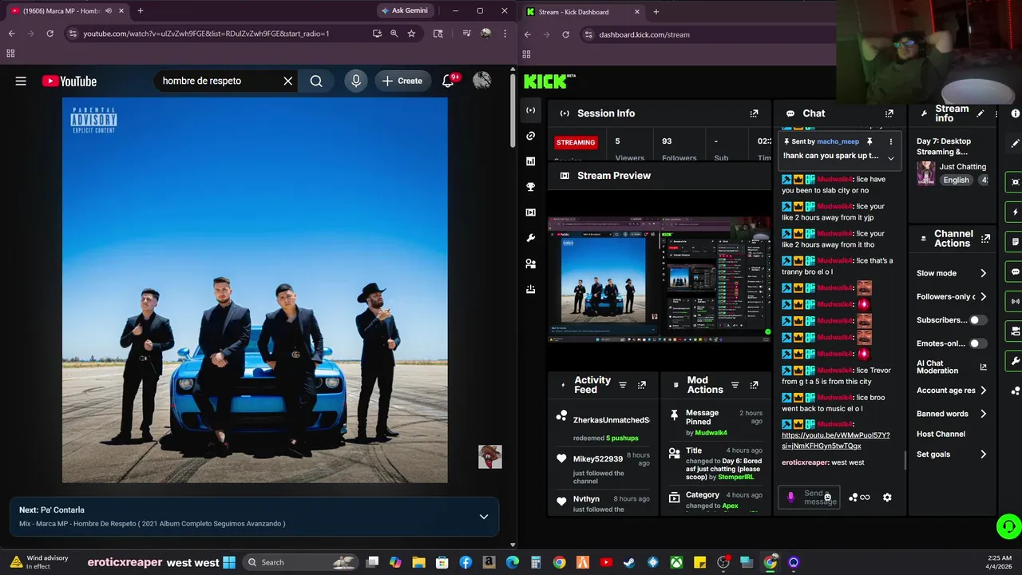Toggle Subscribers-only chat switch
The width and height of the screenshot is (1022, 575).
click(977, 320)
